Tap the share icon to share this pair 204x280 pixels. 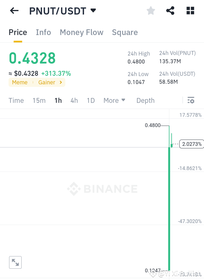pos(170,11)
